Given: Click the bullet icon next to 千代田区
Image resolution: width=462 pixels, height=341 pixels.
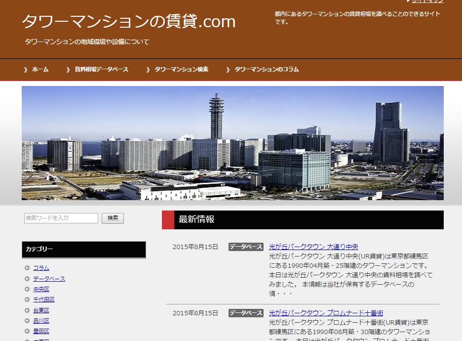Looking at the screenshot, I should coord(27,299).
